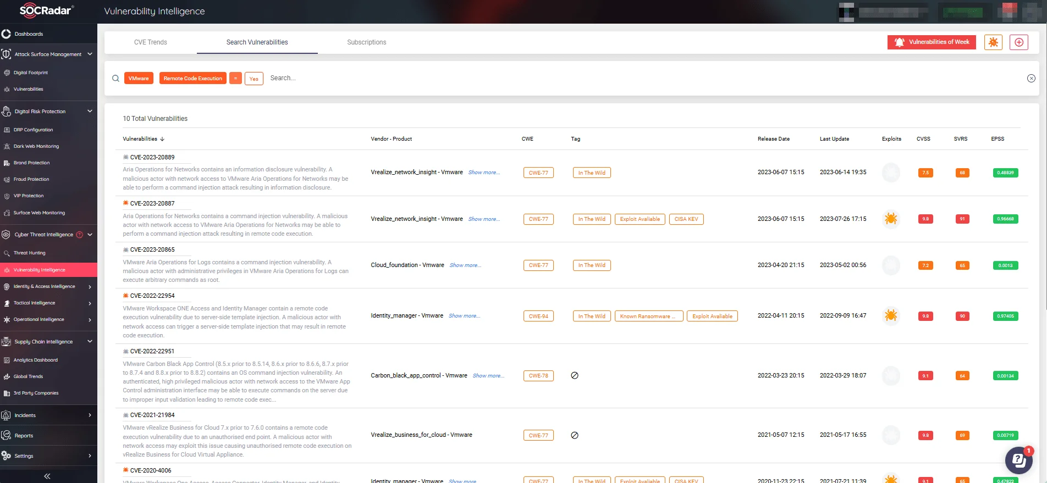Click the no-tag icon for CVE-2022-22951
Screen dimensions: 1047x483
coord(575,375)
